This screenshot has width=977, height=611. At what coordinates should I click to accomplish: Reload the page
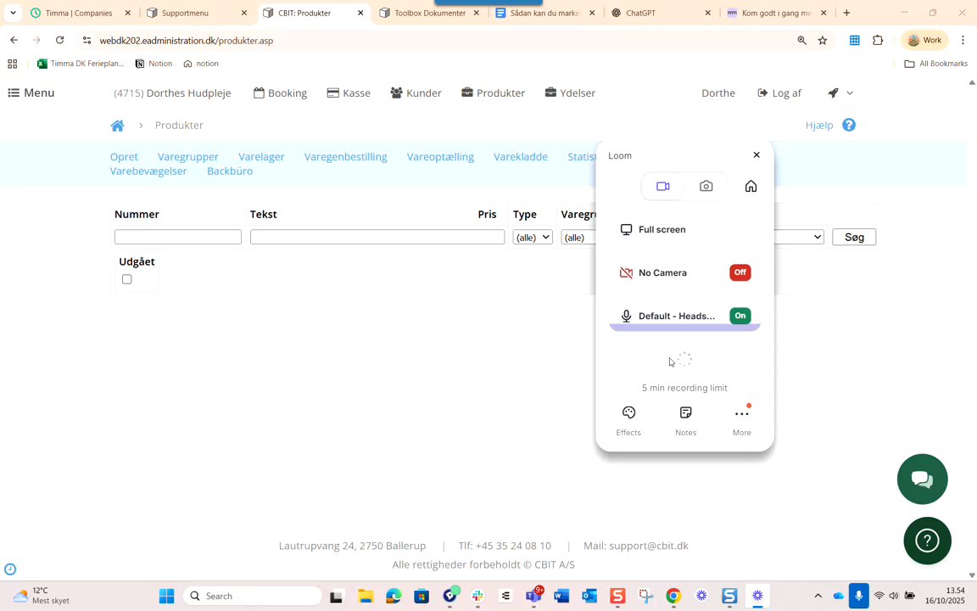60,41
